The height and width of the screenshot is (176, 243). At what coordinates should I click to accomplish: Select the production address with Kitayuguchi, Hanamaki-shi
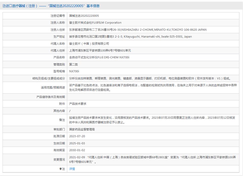130,37
